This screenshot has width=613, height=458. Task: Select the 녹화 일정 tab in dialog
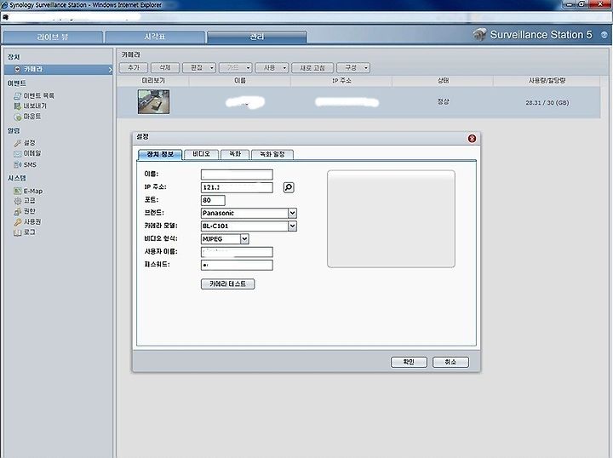[272, 154]
